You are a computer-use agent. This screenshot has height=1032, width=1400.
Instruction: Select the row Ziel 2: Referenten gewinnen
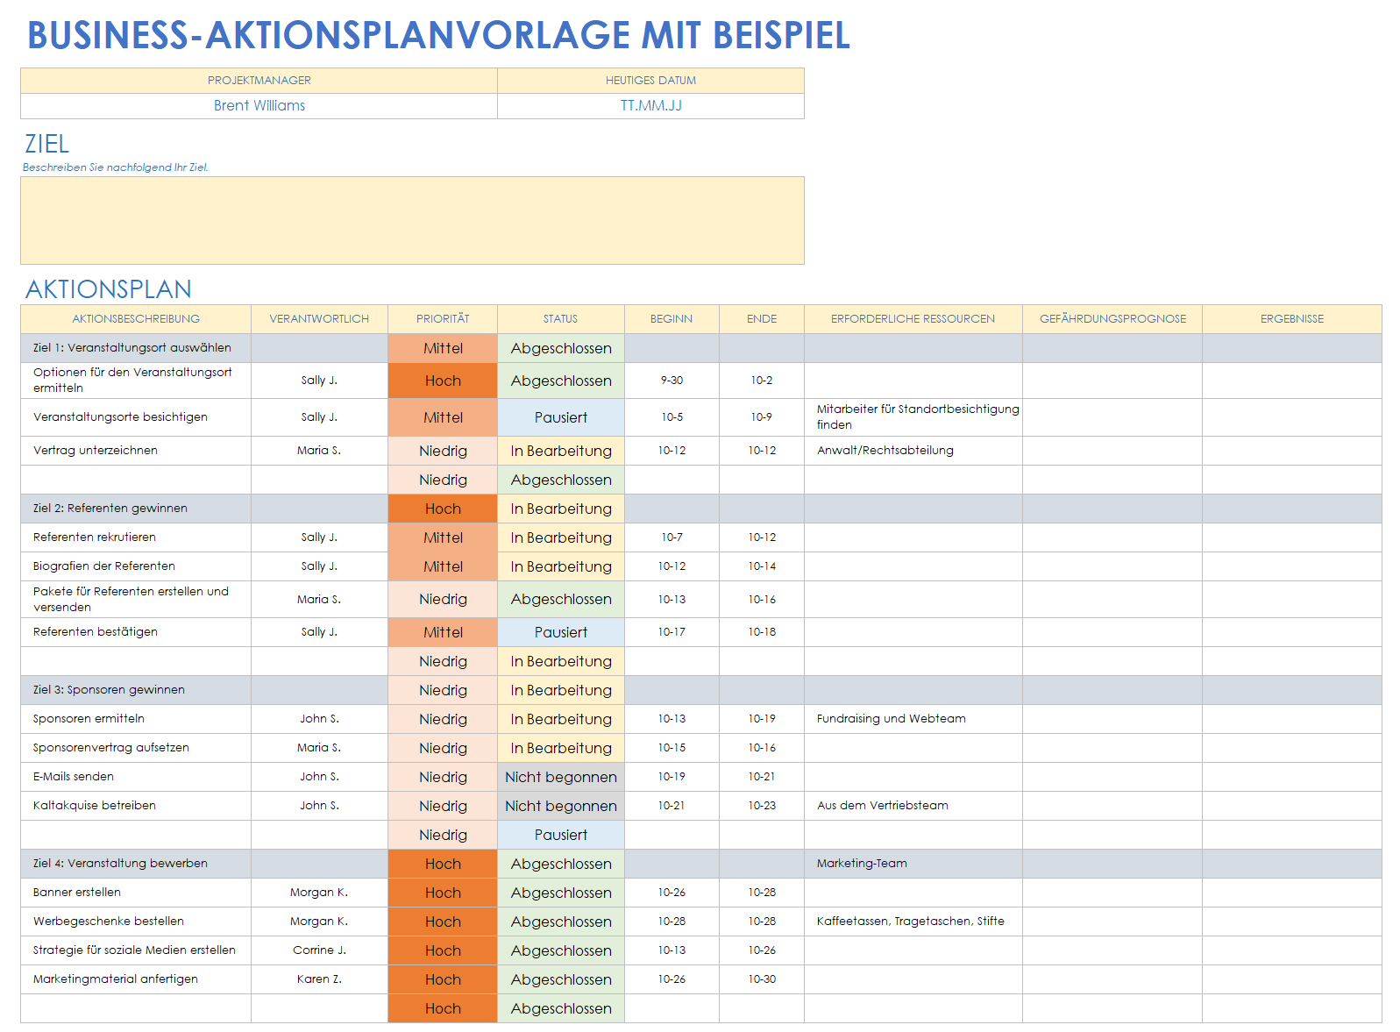point(701,509)
